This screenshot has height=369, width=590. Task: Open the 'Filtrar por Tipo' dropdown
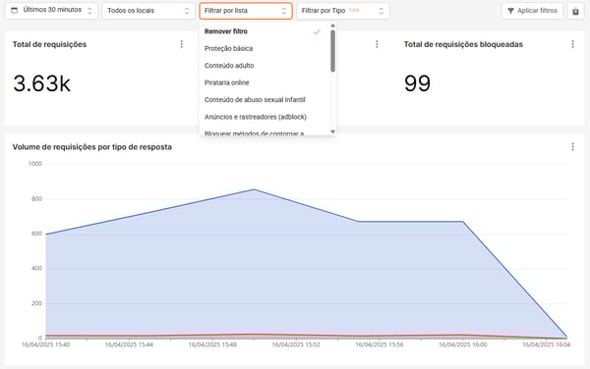[343, 11]
